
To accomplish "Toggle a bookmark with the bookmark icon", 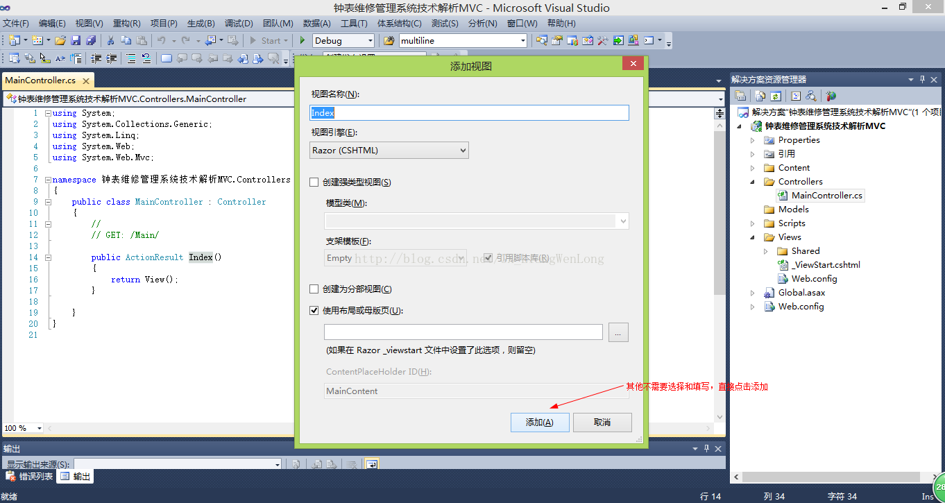I will [166, 58].
